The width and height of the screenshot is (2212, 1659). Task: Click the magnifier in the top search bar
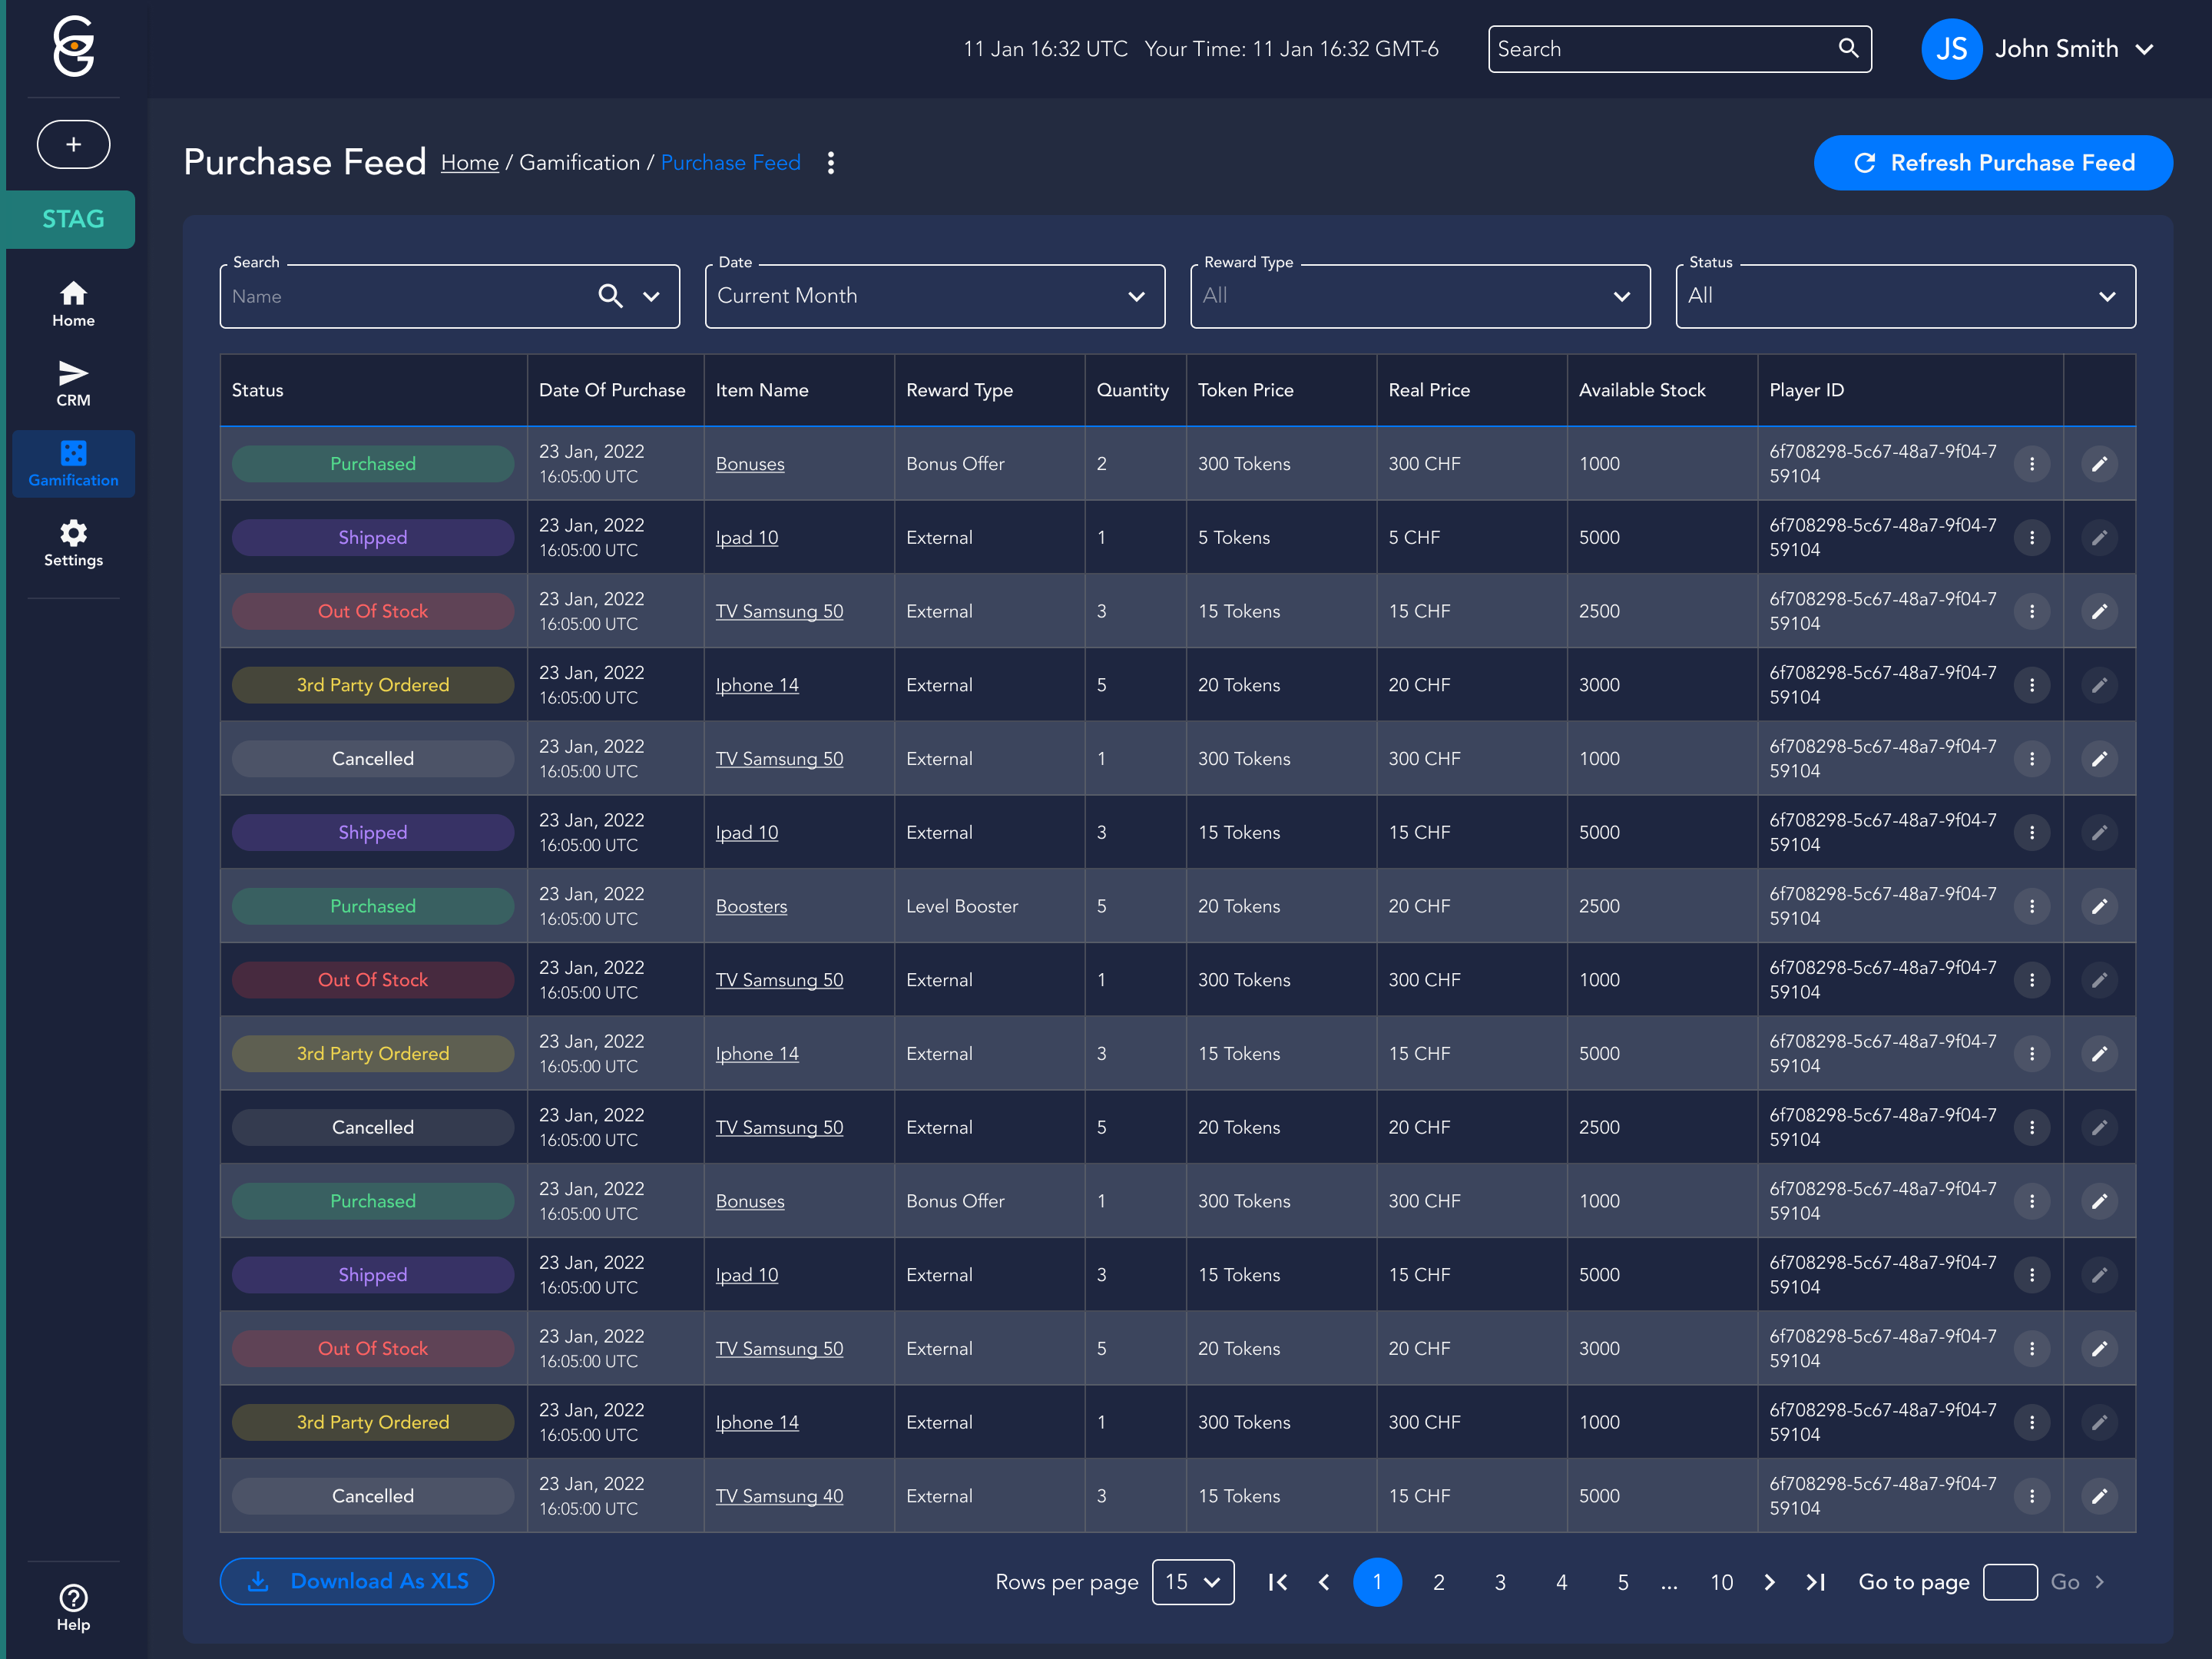tap(1848, 49)
